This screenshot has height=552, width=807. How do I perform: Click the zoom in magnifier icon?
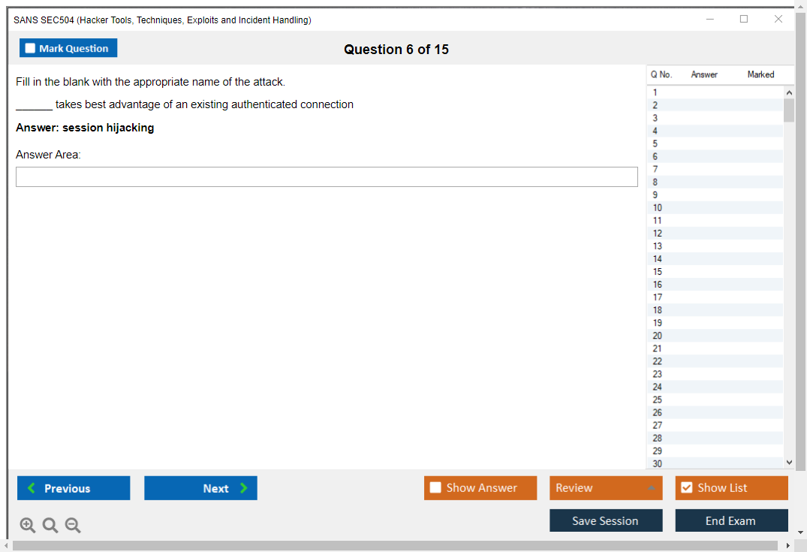[x=27, y=526]
